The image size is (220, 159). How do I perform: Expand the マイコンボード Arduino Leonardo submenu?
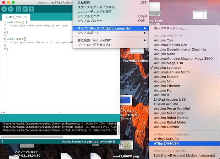click(111, 29)
